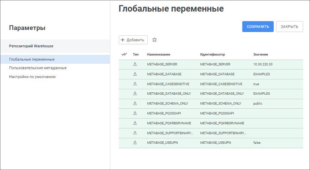Viewport: 310px width, 170px height.
Task: Open Глобальные переменные section
Action: click(32, 59)
